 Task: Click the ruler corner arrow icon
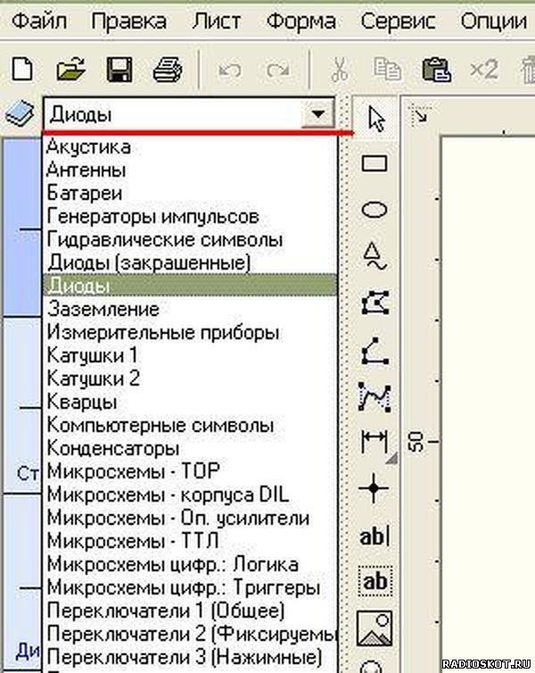point(419,114)
